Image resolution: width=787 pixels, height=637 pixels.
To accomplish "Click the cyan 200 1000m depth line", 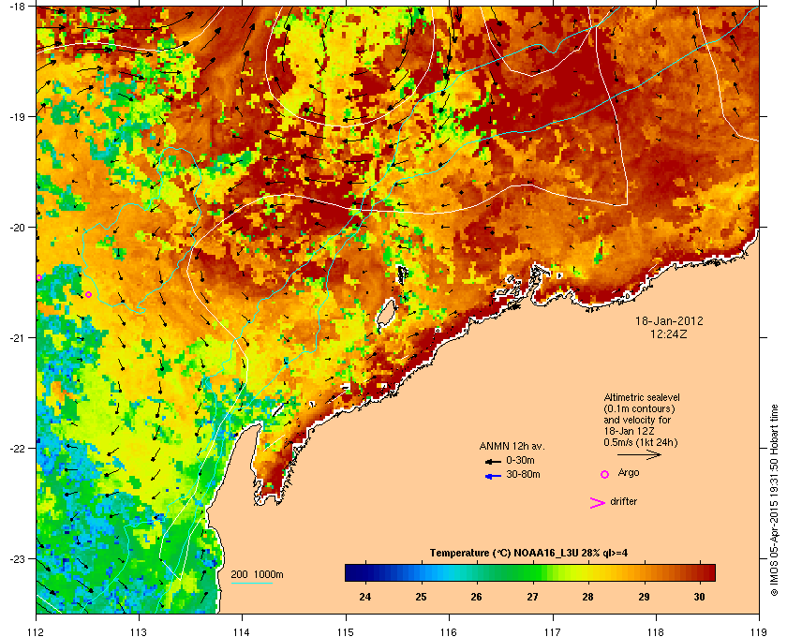I will pos(251,584).
